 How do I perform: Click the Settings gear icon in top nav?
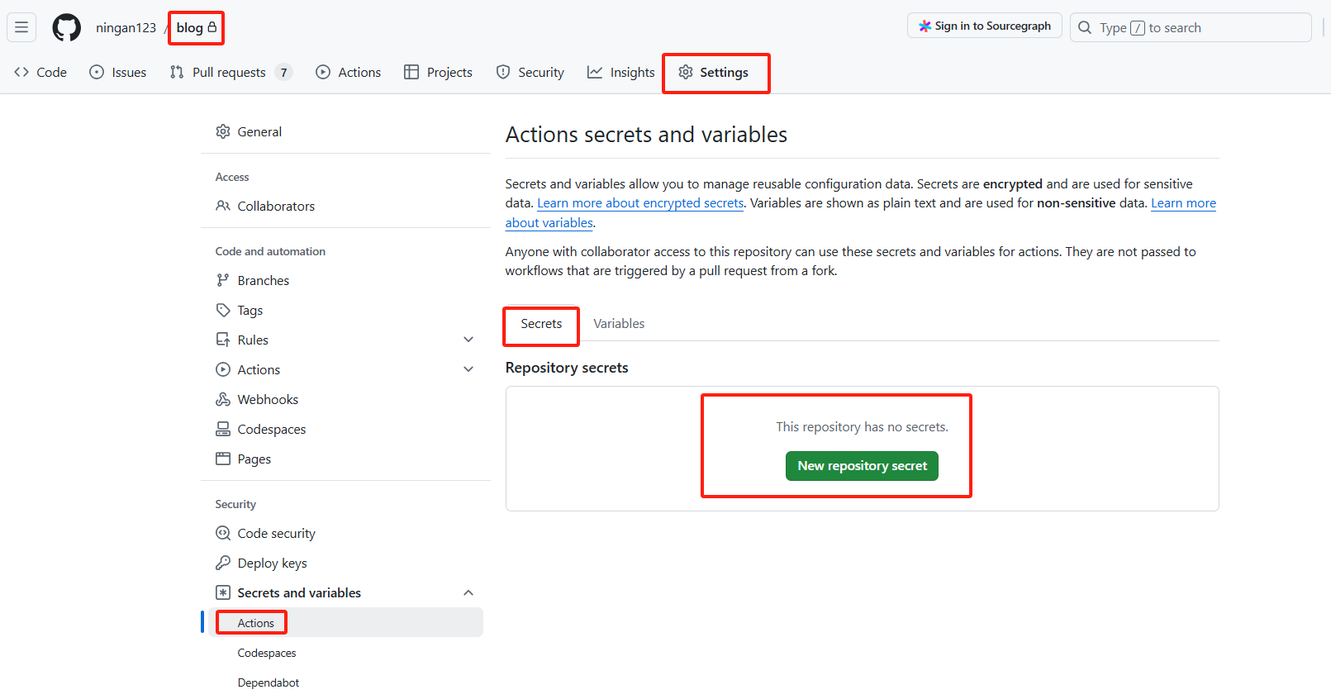[686, 72]
